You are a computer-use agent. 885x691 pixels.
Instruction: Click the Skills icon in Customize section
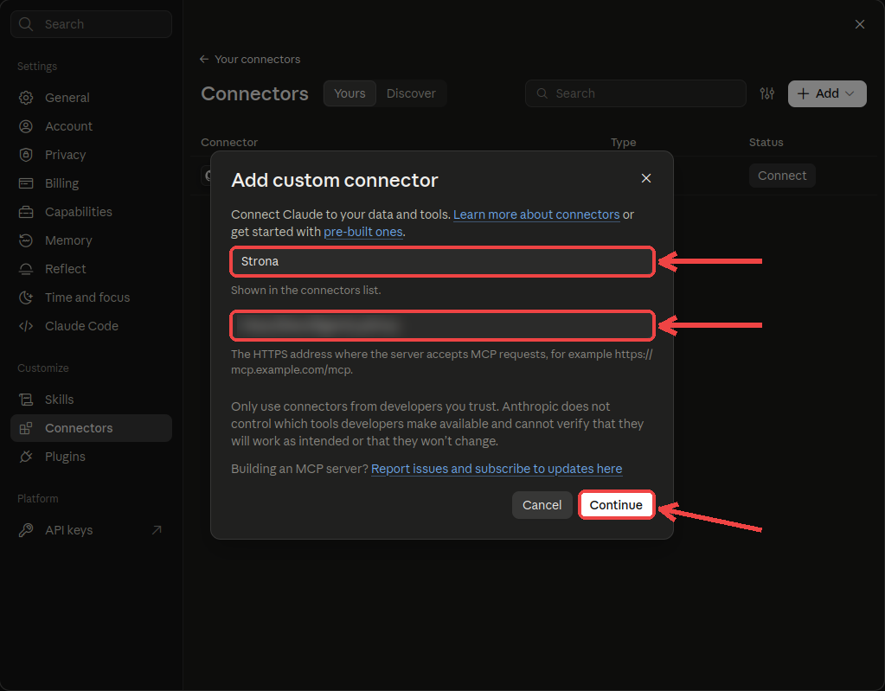(x=26, y=400)
